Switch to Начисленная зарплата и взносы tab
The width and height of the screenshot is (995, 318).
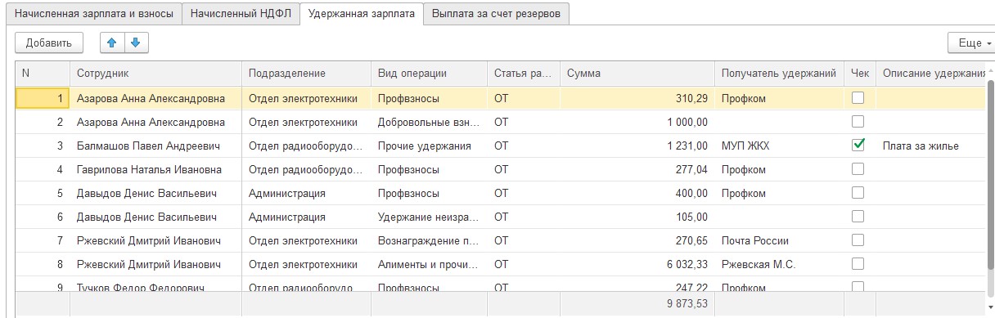(93, 14)
